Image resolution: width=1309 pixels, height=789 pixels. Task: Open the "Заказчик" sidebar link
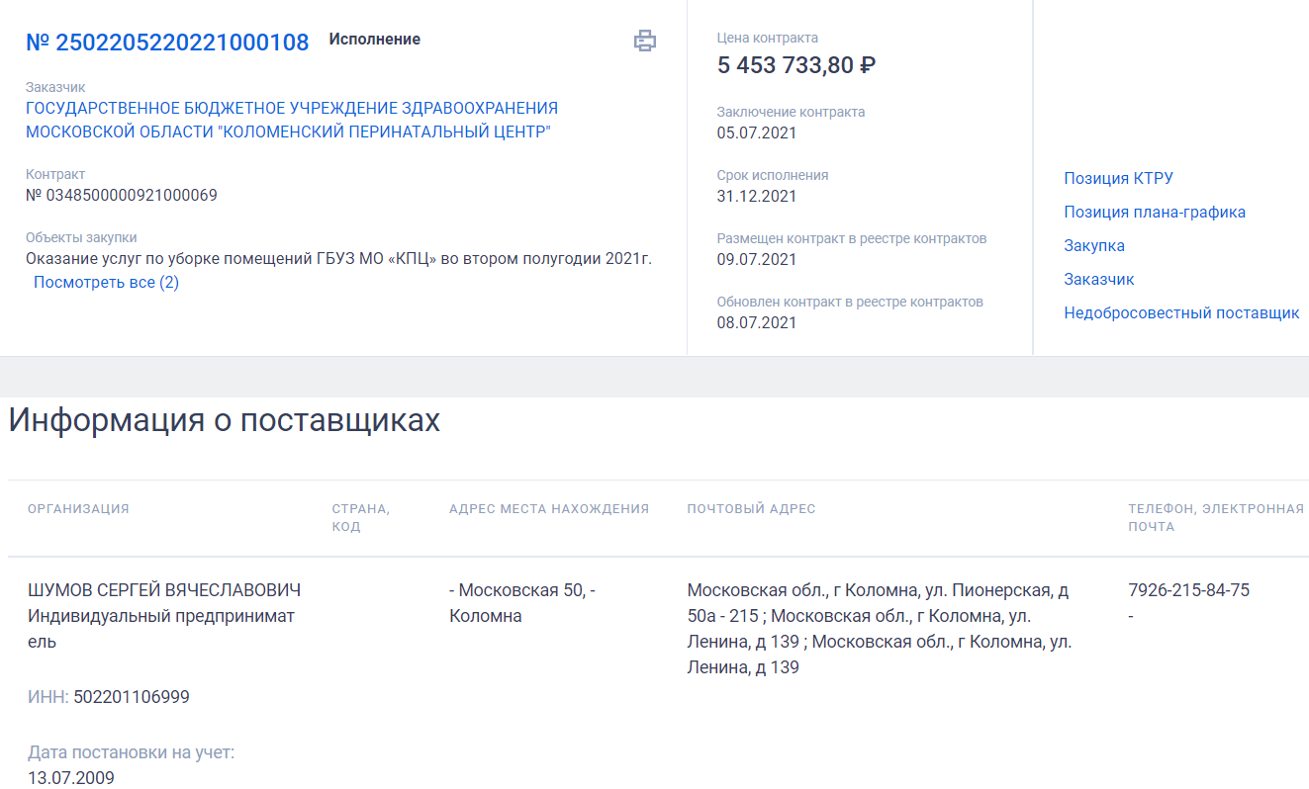(x=1096, y=279)
